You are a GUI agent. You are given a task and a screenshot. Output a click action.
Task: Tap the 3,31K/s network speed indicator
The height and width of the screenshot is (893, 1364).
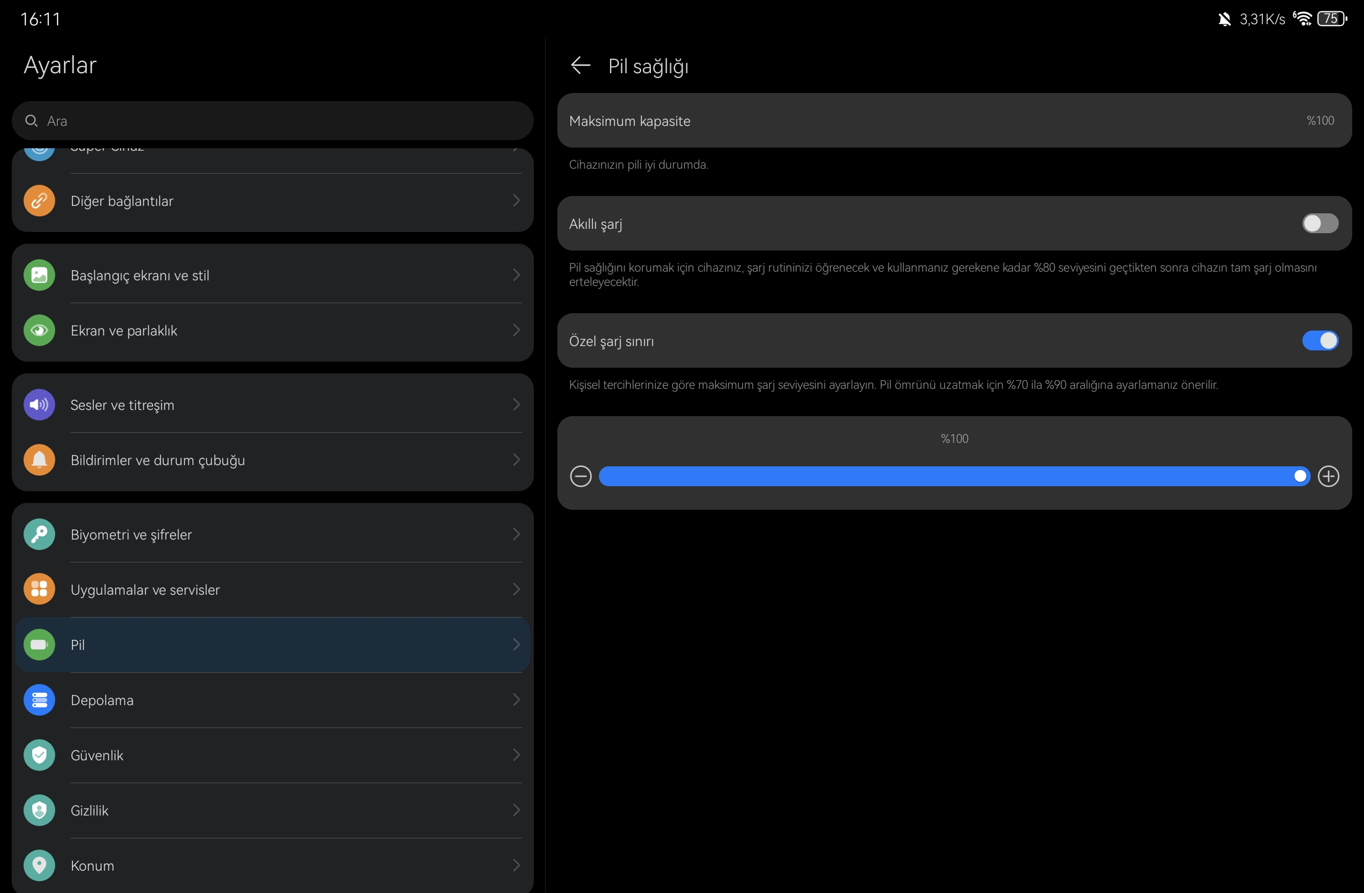click(x=1262, y=19)
